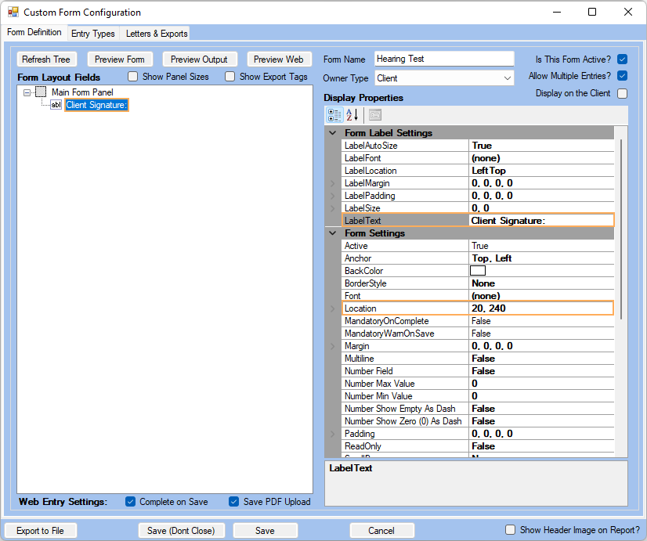Select the Main Form Panel icon in tree
647x541 pixels.
point(41,92)
